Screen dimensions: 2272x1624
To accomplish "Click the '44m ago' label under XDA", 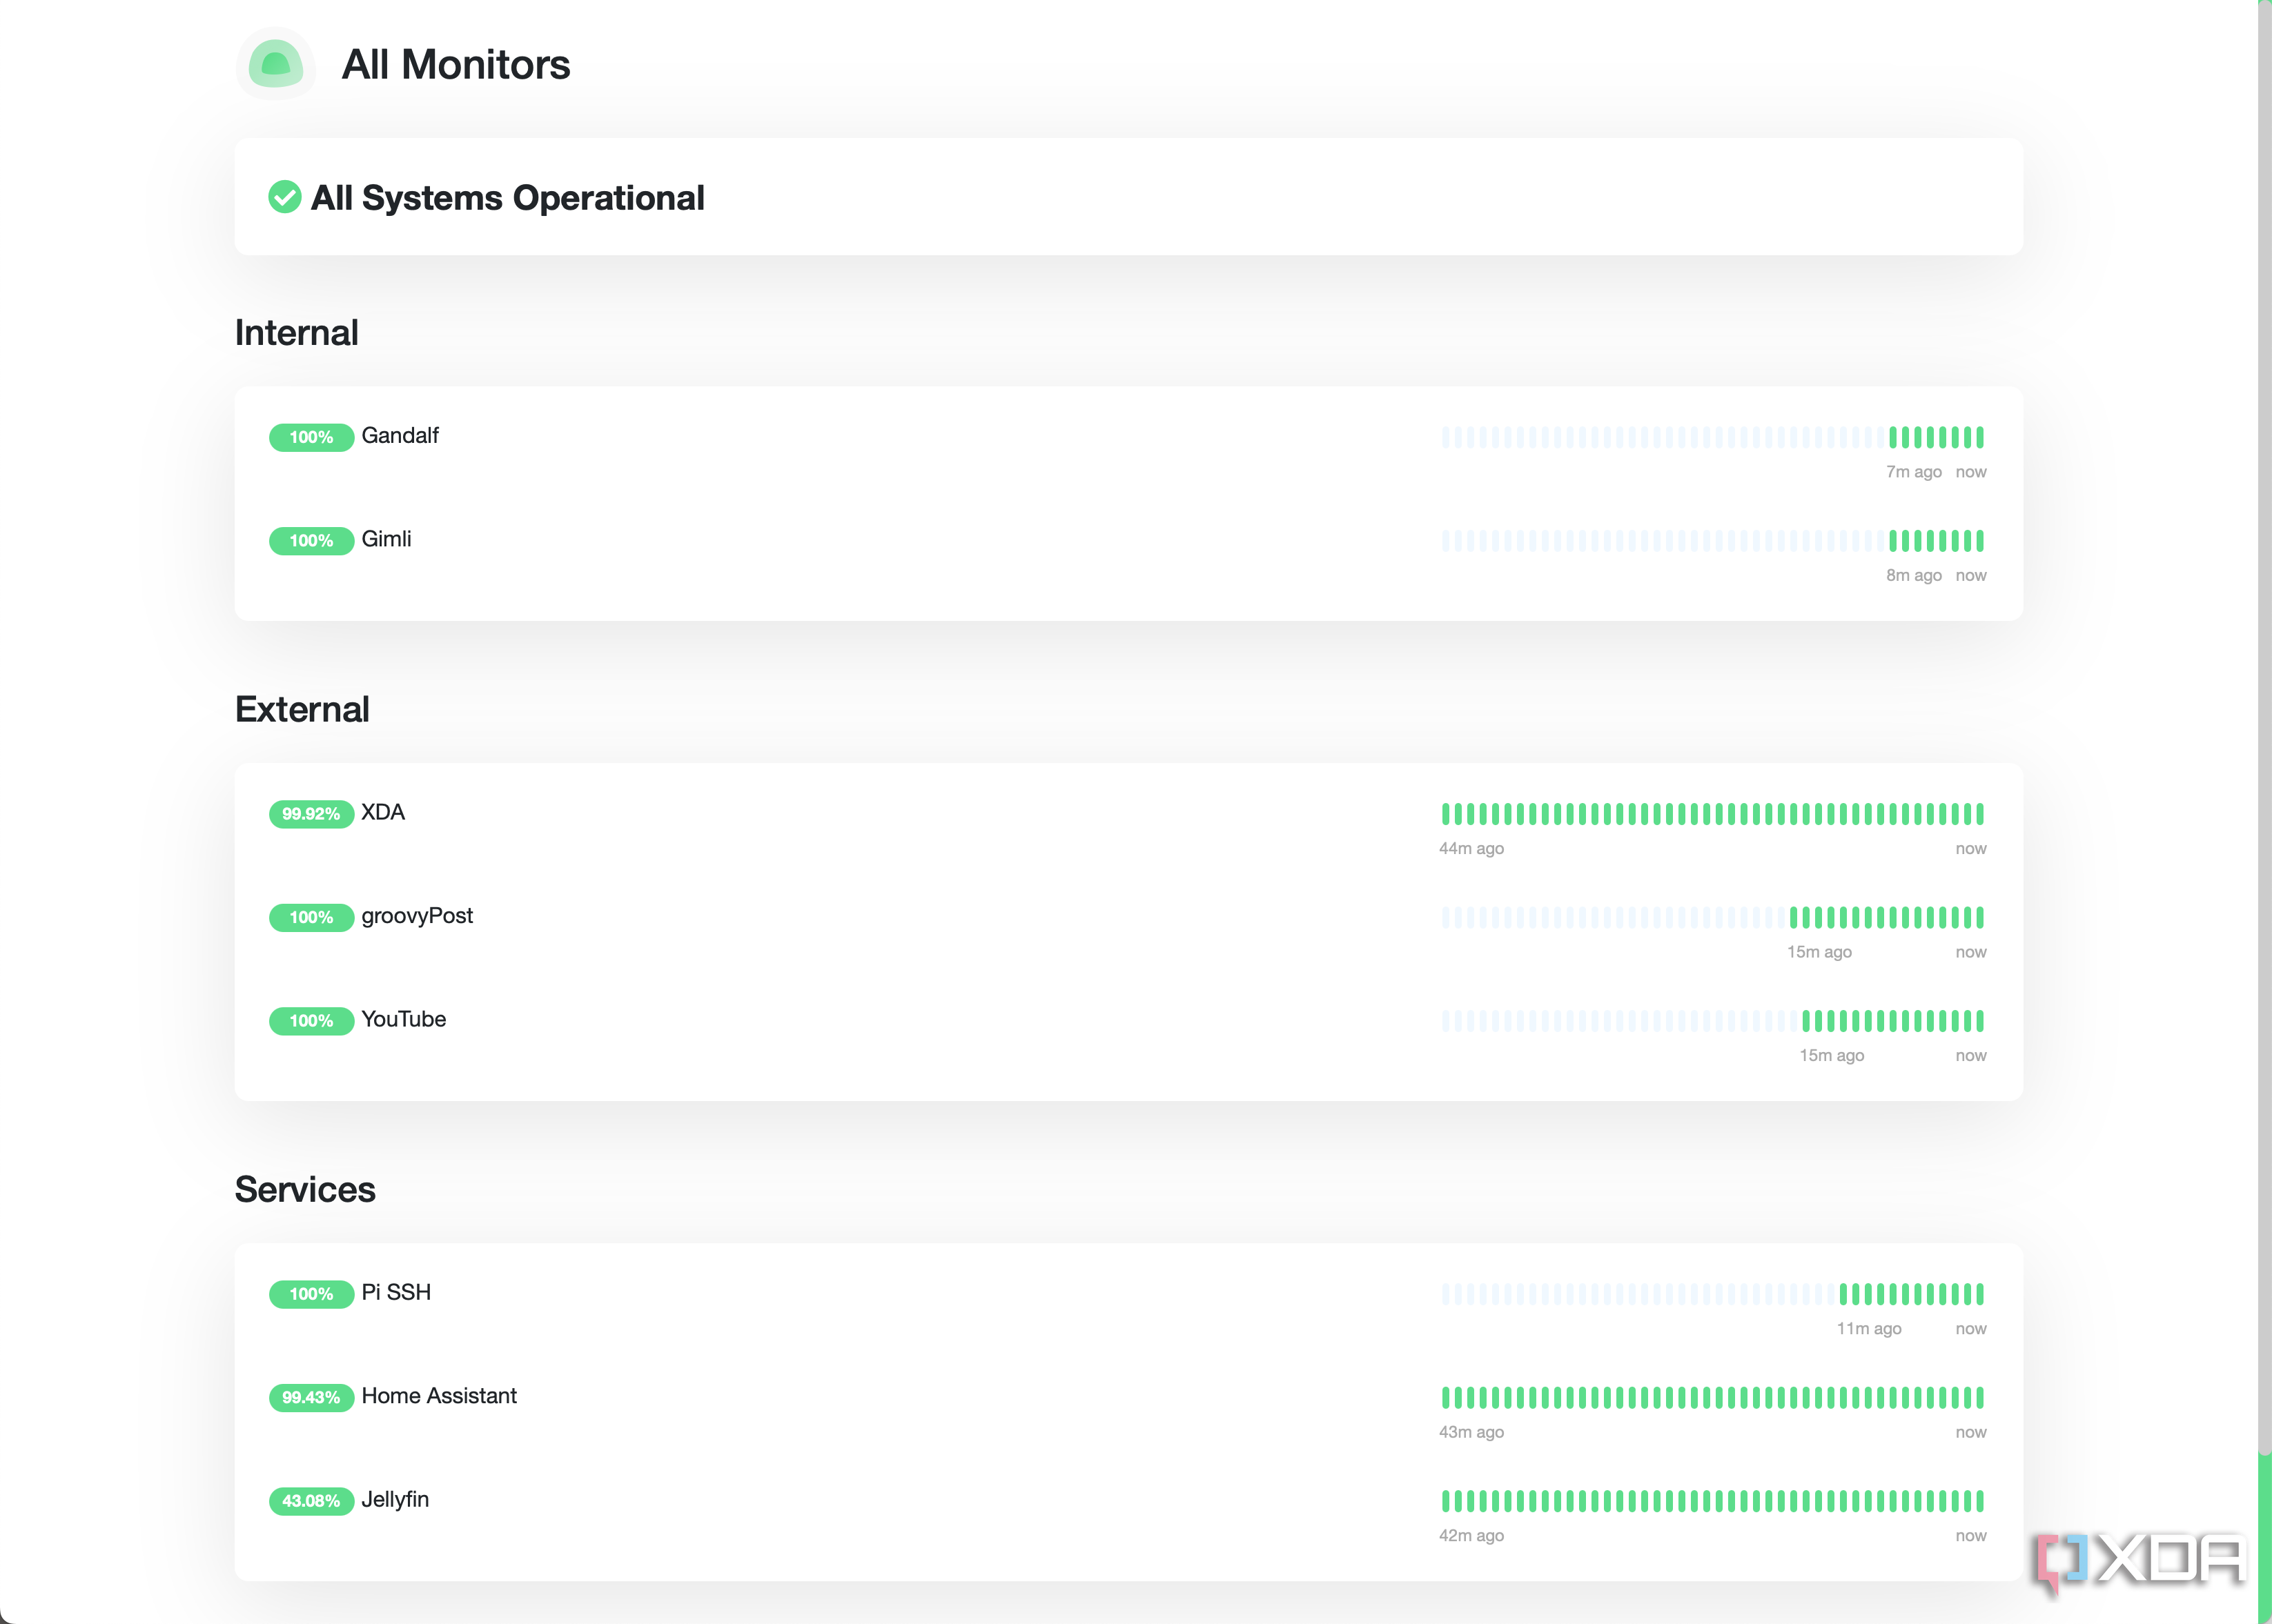I will [x=1471, y=848].
